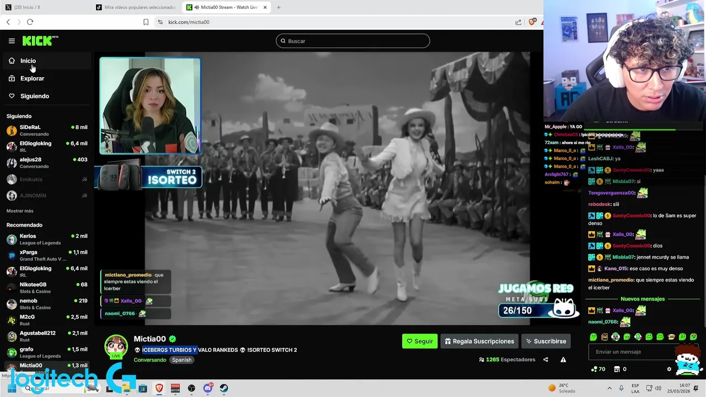
Task: Open alejus28 channel in sidebar
Action: pyautogui.click(x=46, y=163)
